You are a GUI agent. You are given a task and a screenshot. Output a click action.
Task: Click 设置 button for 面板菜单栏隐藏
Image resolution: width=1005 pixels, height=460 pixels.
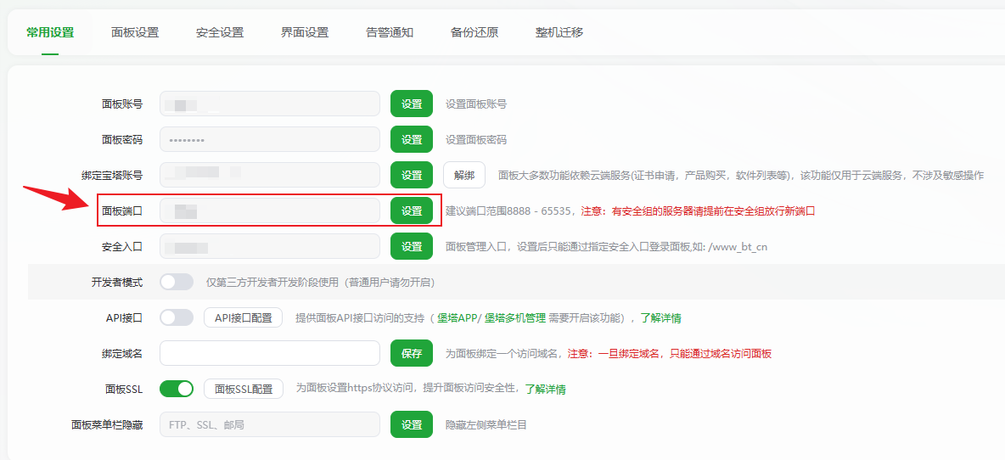click(412, 424)
